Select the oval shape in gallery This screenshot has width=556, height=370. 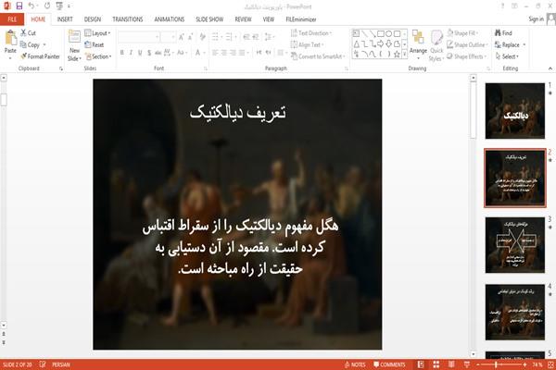click(x=389, y=33)
